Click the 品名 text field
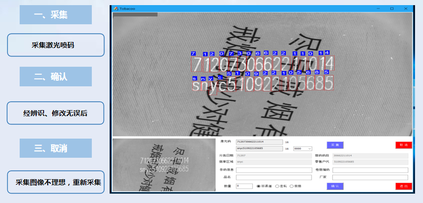423x203 pixels. coord(274,178)
